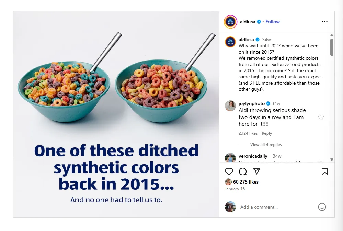343x231 pixels.
Task: Open veronicadaily__ profile avatar
Action: coord(230,158)
